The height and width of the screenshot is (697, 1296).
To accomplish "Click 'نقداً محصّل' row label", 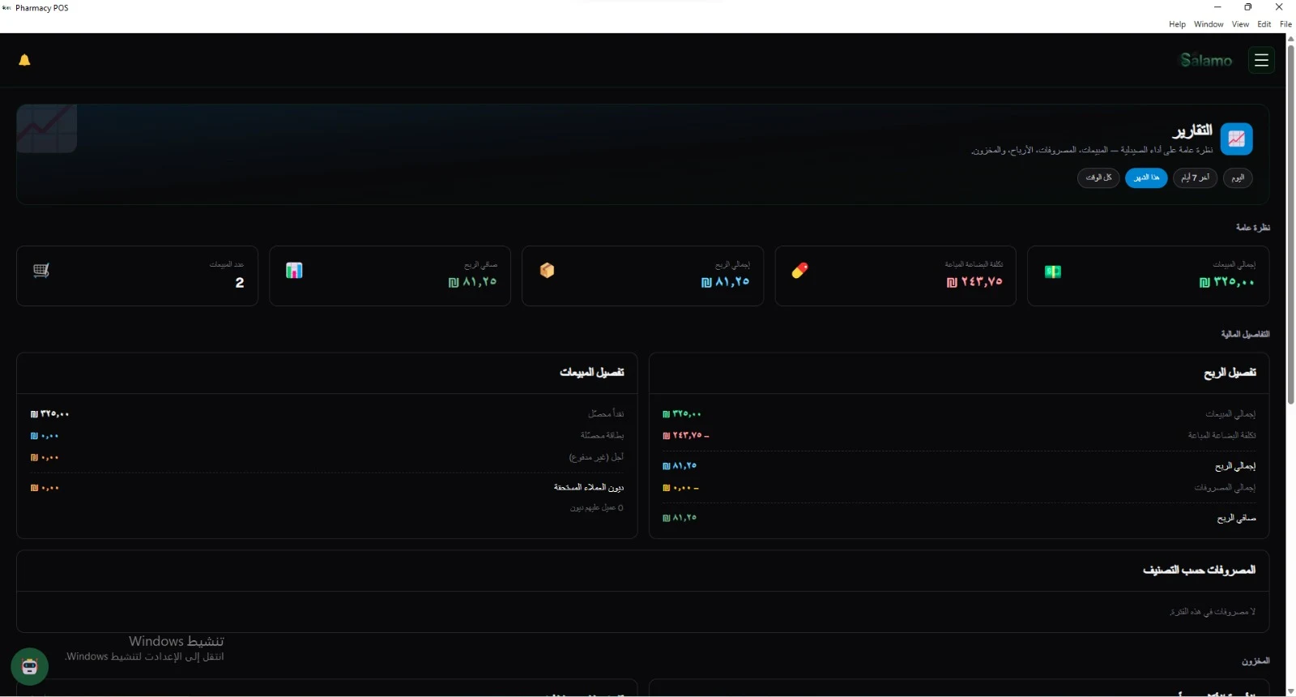I will [x=606, y=414].
